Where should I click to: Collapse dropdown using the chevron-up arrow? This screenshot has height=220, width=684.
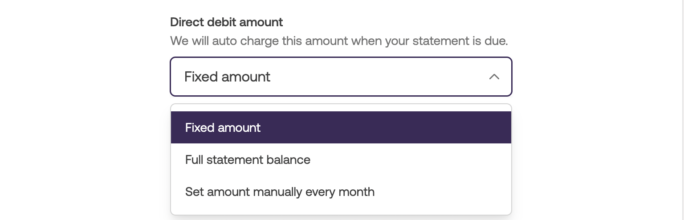point(494,77)
